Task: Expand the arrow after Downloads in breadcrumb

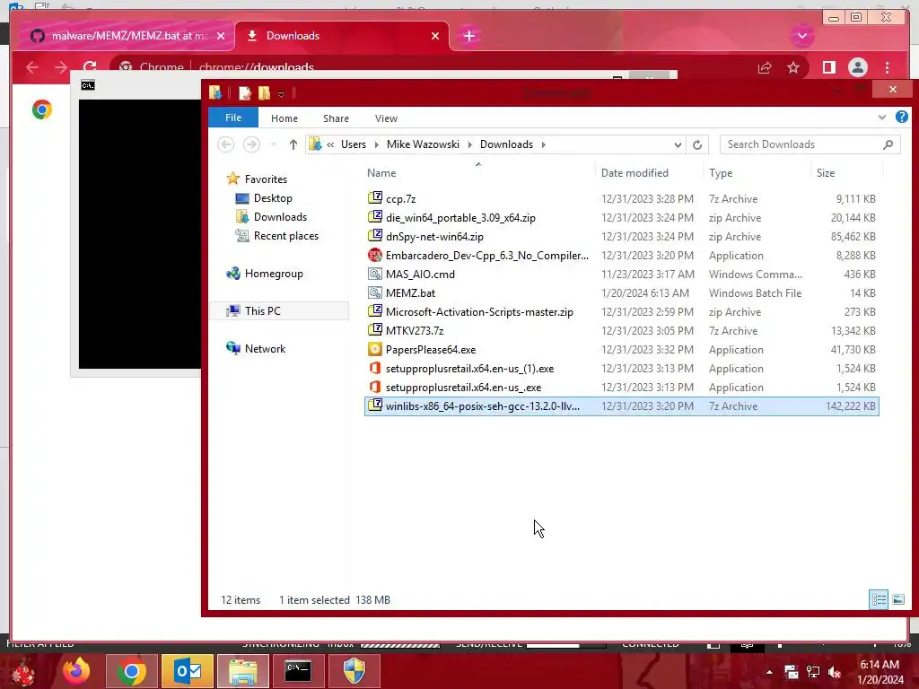Action: 543,144
